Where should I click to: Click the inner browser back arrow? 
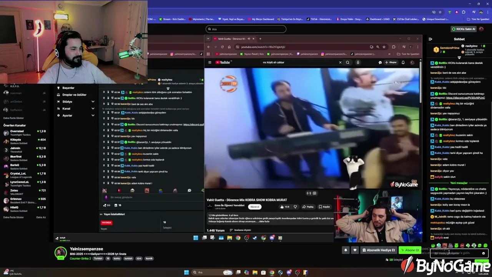(x=208, y=47)
